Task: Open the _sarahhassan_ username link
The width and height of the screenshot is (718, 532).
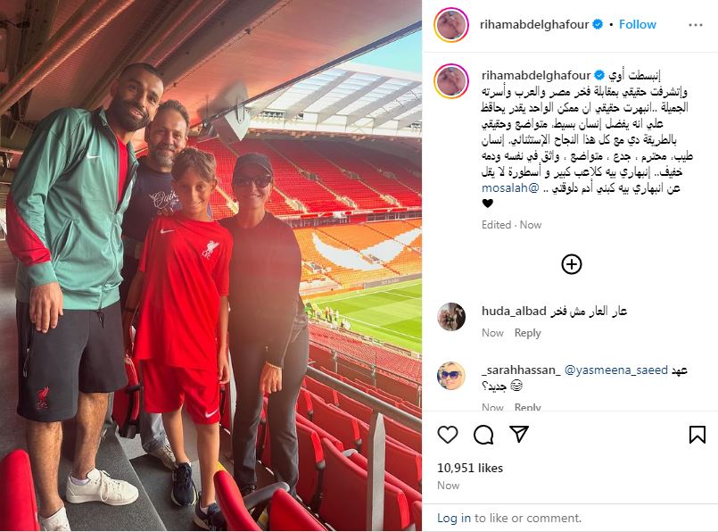Action: (x=521, y=370)
